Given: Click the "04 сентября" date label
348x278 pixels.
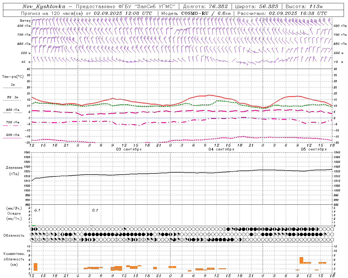Looking at the screenshot, I should [x=221, y=149].
